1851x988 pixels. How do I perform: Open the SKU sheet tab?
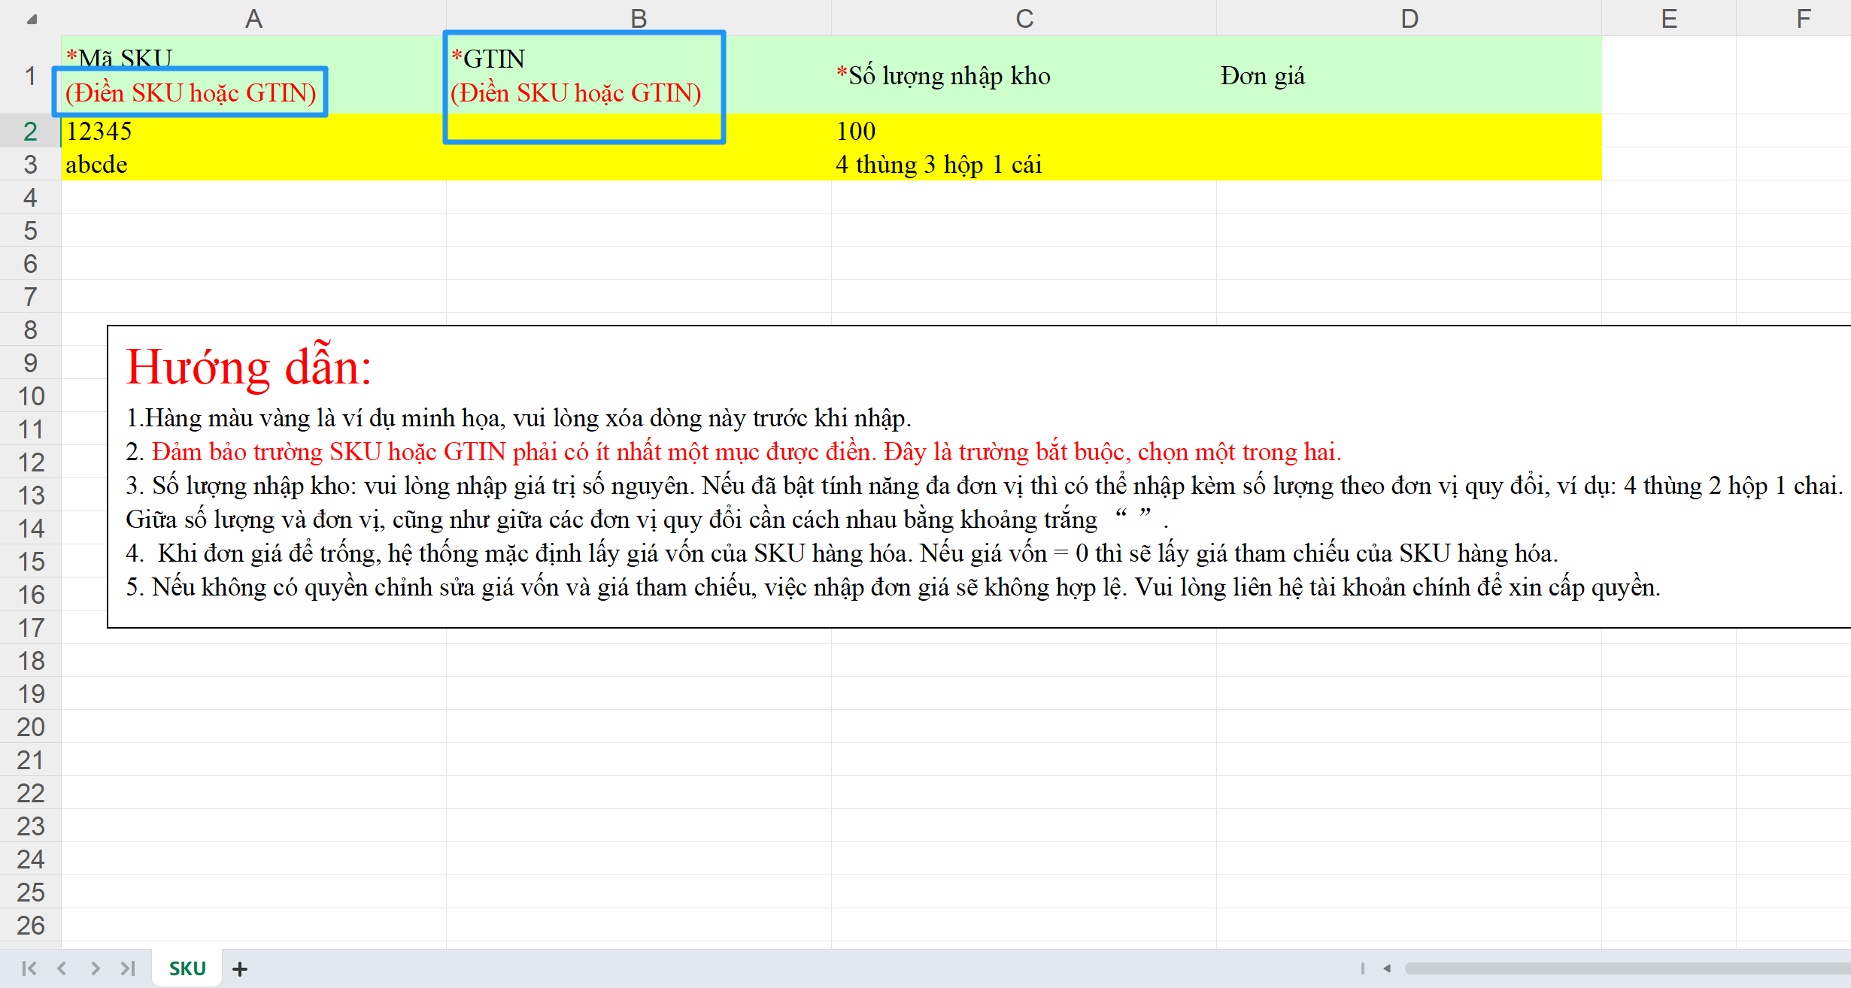coord(187,968)
